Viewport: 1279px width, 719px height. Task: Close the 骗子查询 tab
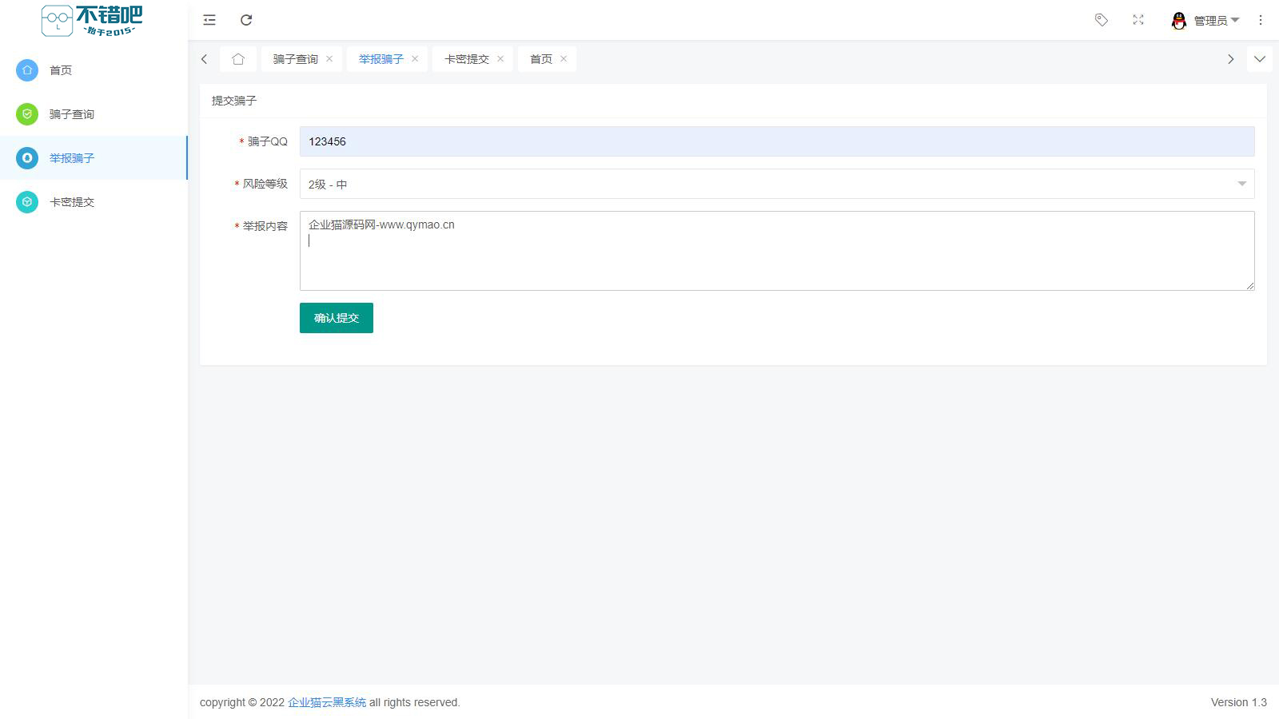[x=329, y=59]
